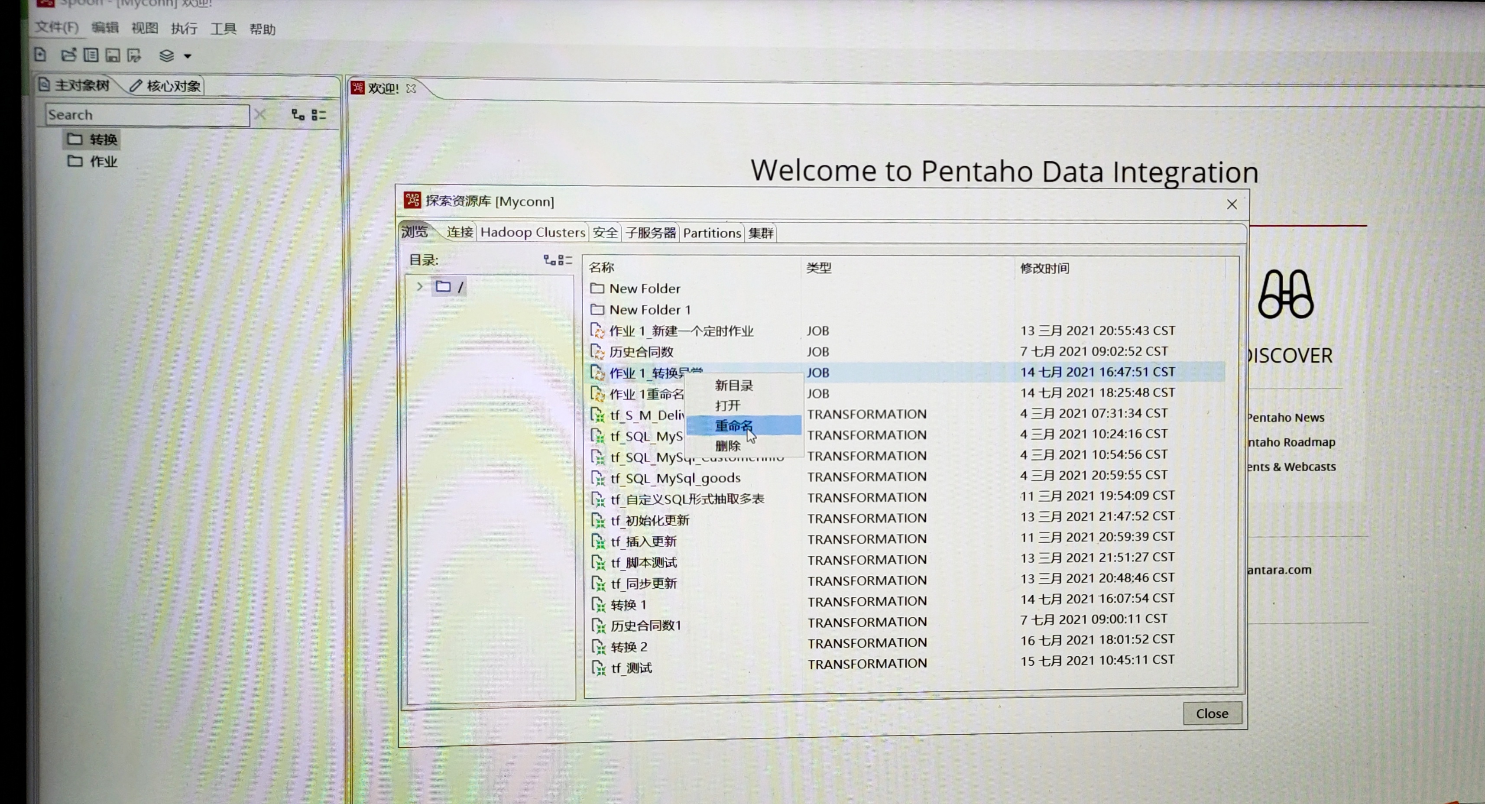Click inside the Search input field
Viewport: 1485px width, 804px height.
point(147,115)
